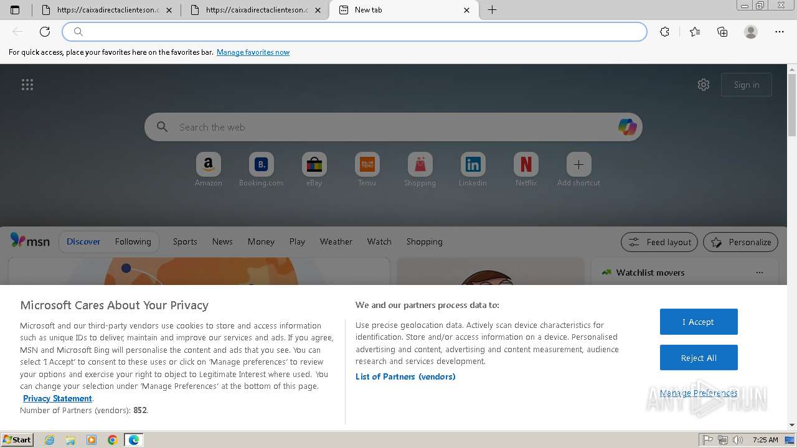Image resolution: width=797 pixels, height=448 pixels.
Task: Click Manage favorites now link
Action: point(253,52)
